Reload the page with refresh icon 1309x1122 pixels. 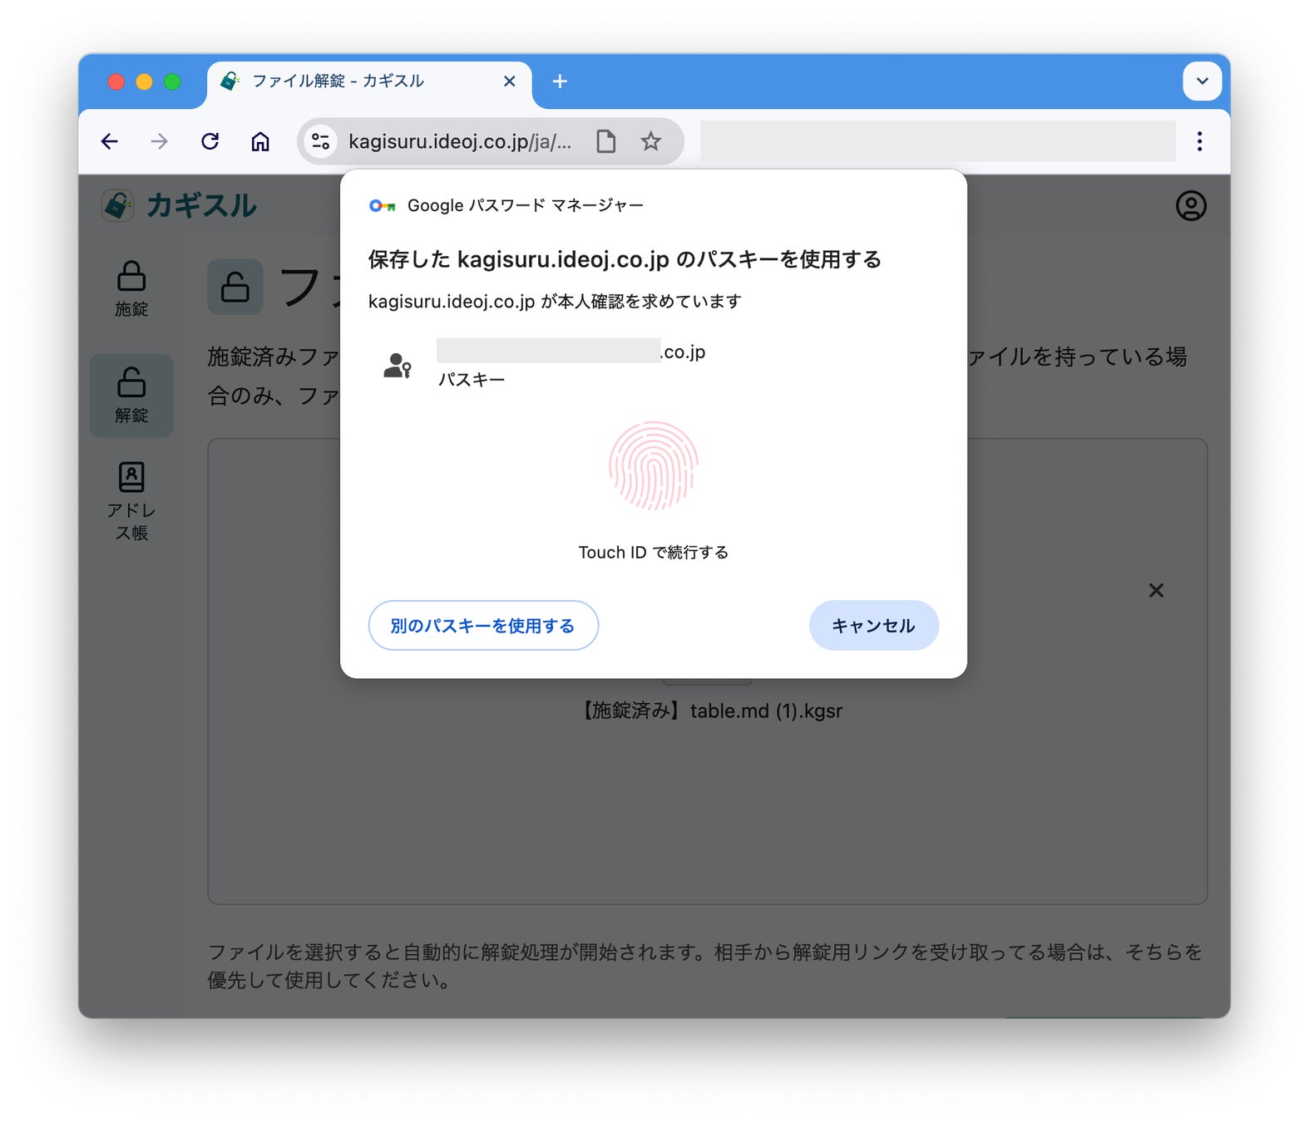click(x=210, y=141)
